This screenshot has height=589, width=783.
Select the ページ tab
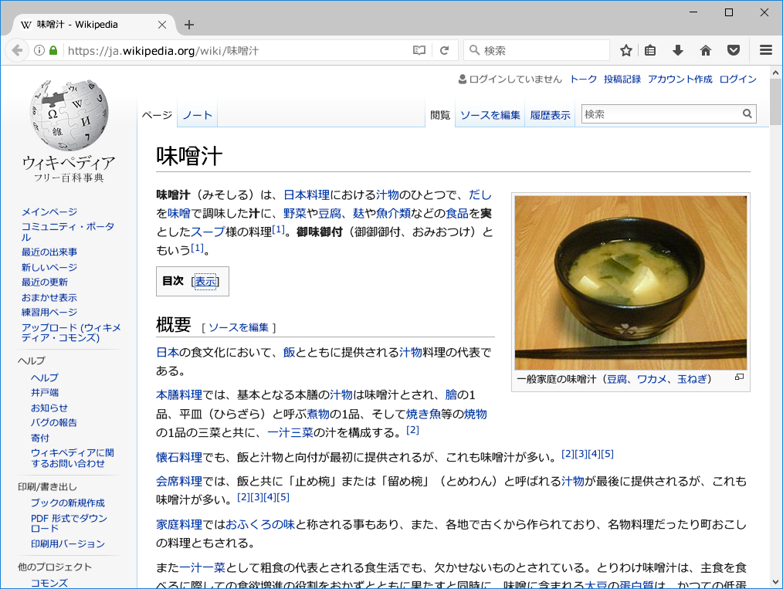coord(157,115)
